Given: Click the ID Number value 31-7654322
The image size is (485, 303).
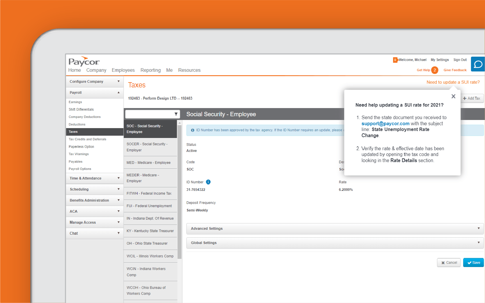Looking at the screenshot, I should (196, 190).
